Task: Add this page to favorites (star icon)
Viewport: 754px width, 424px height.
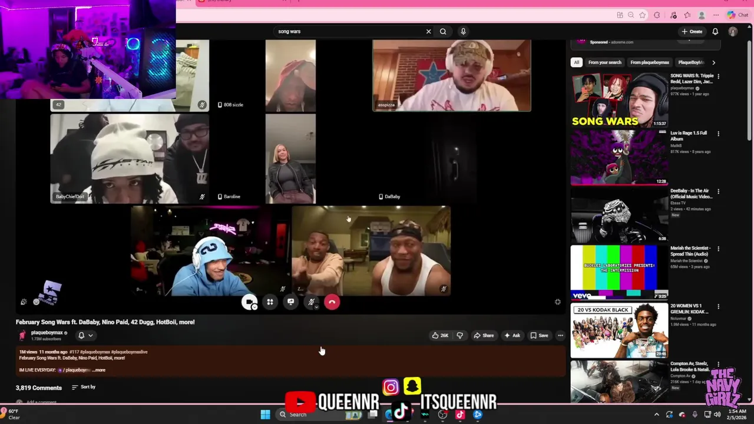Action: coord(643,15)
